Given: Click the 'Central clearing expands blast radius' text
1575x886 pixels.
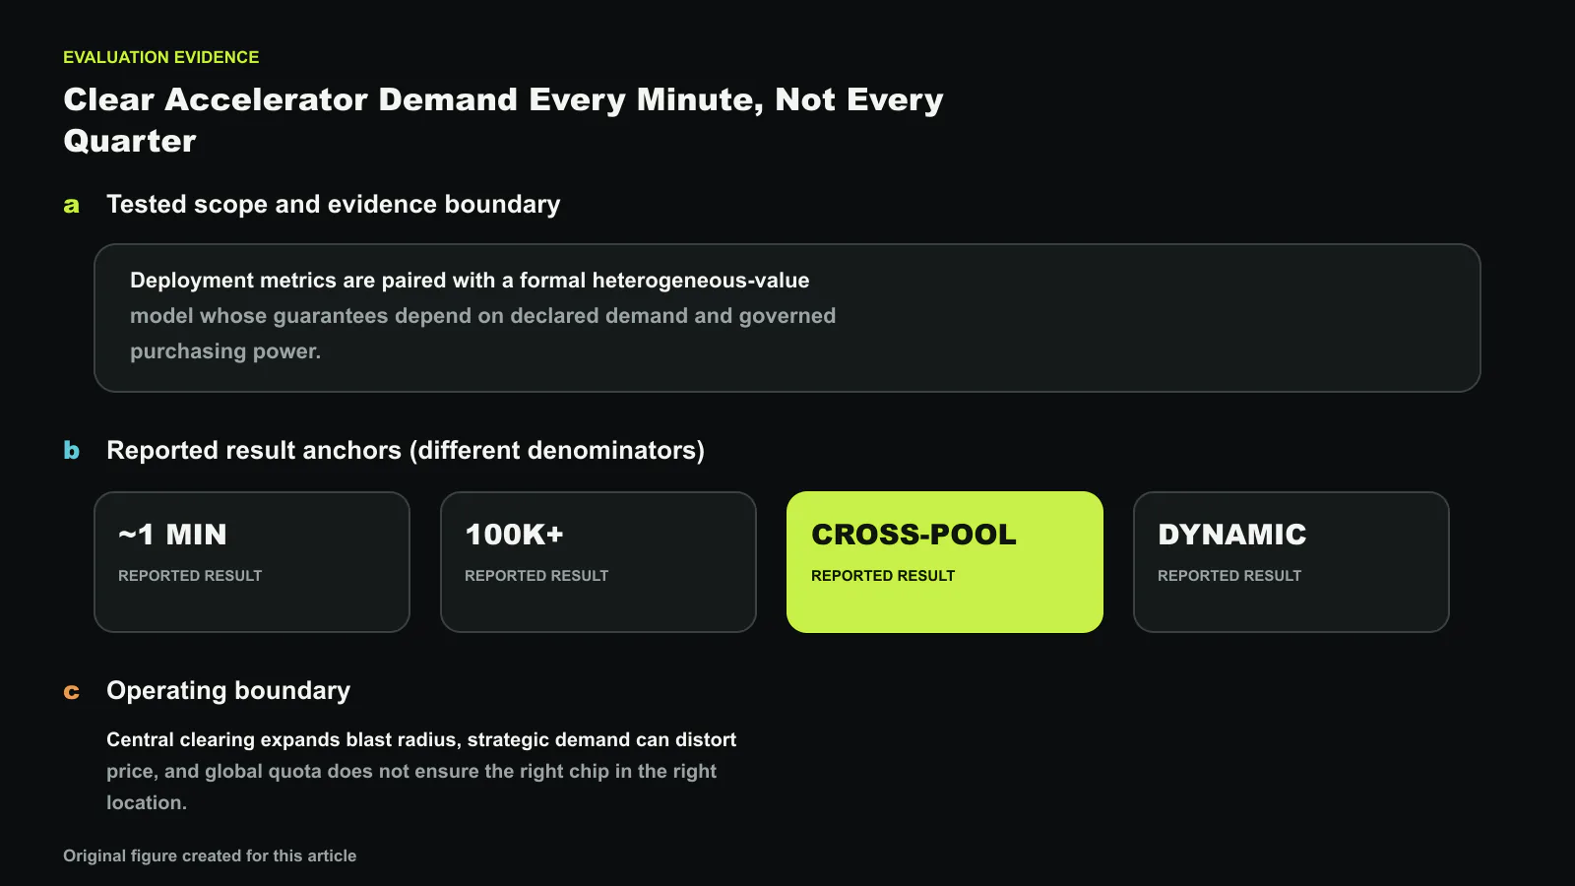Looking at the screenshot, I should point(421,771).
